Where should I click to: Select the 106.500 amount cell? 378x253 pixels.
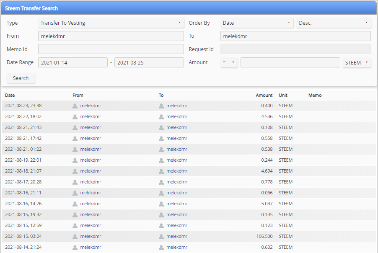264,236
